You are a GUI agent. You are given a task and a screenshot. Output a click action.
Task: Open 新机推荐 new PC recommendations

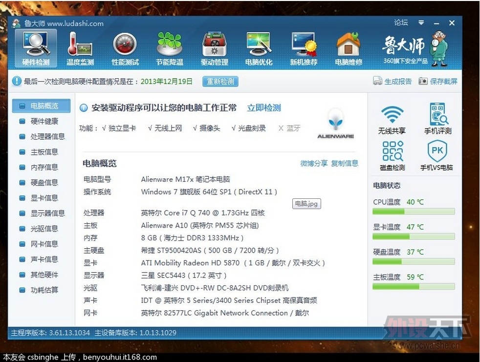tap(304, 48)
